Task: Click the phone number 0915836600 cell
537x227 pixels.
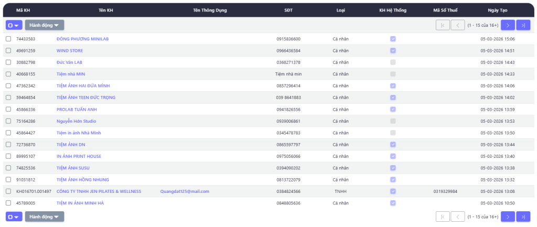Action: (x=288, y=39)
